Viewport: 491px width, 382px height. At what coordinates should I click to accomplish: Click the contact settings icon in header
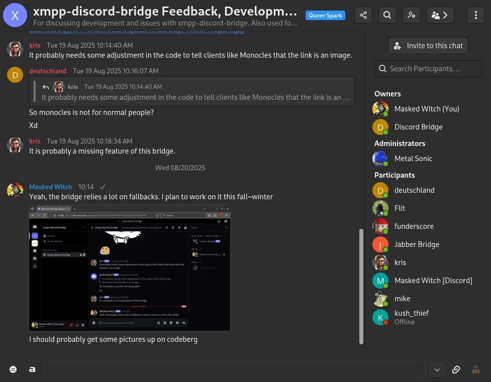[x=411, y=15]
